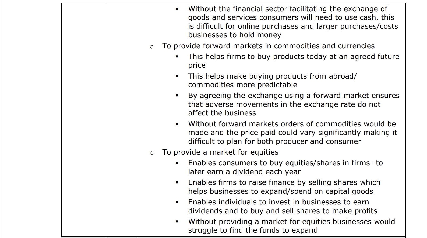Screen dimensions: 427x238
Task: Click the square bullet beside "Without forward markets orders"
Action: (x=177, y=124)
